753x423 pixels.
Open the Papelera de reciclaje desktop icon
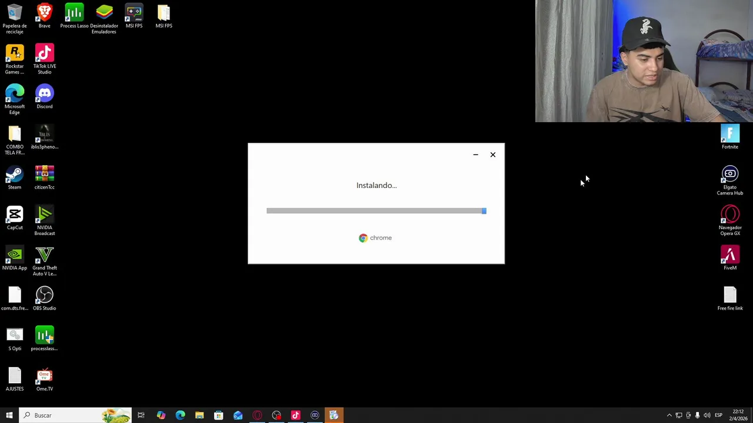[x=15, y=18]
